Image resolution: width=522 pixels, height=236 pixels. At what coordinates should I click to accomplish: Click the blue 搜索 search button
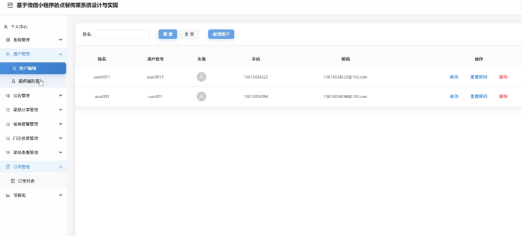coord(168,35)
